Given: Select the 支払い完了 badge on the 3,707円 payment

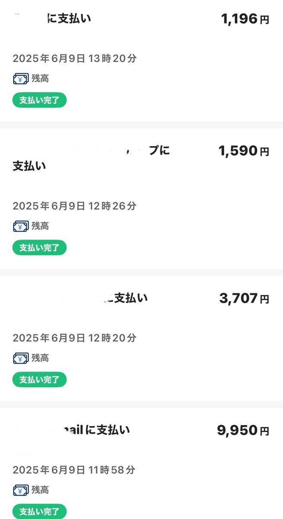Looking at the screenshot, I should [x=39, y=380].
